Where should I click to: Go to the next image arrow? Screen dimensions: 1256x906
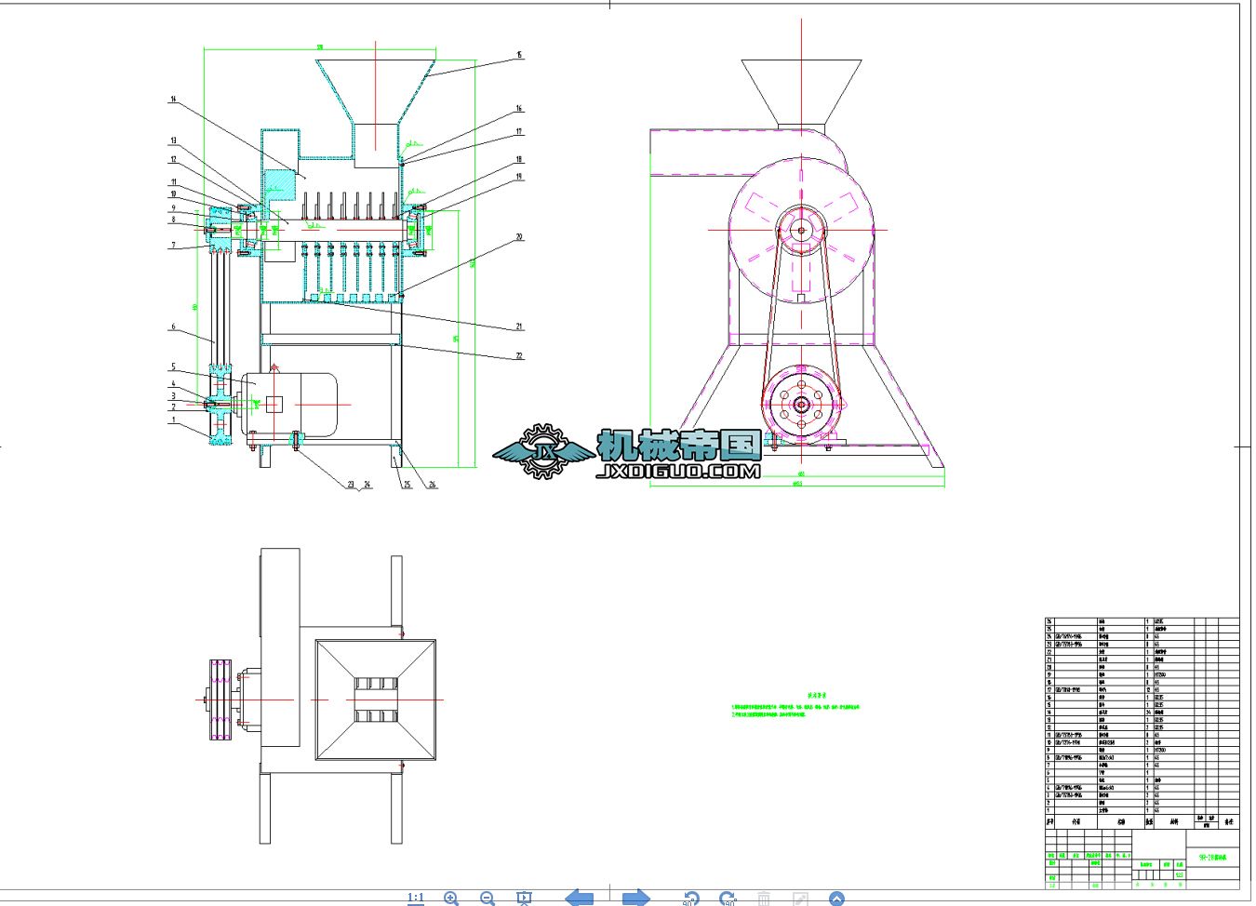point(635,898)
